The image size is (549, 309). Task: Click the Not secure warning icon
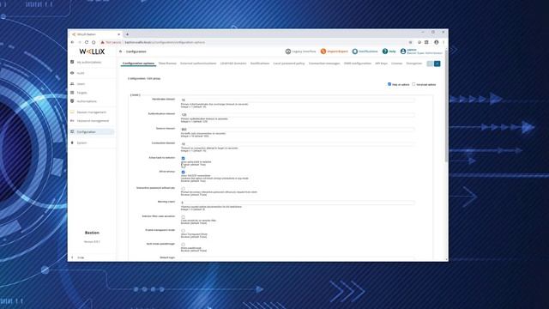point(103,42)
